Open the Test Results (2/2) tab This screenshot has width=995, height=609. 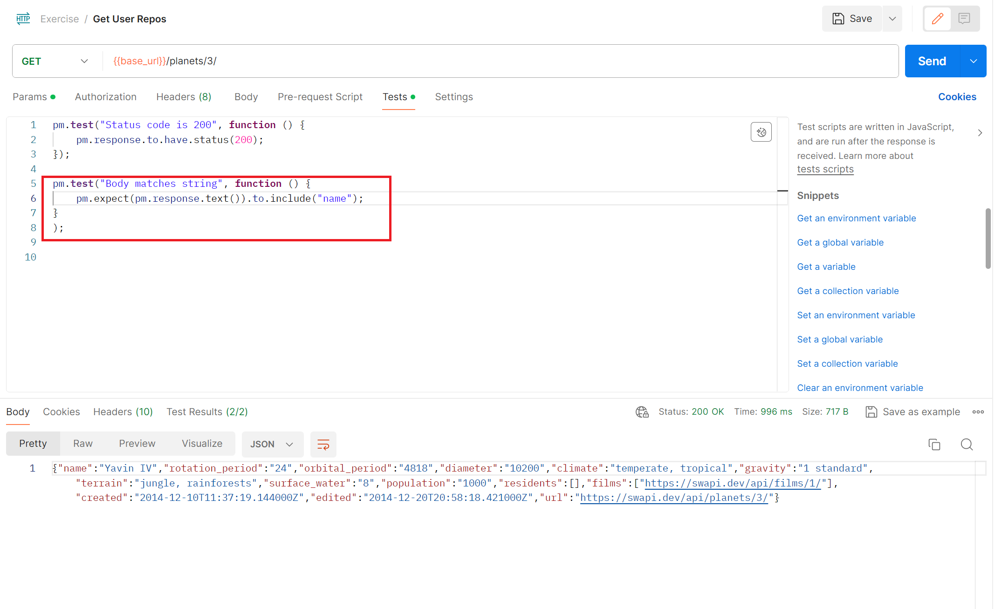click(207, 412)
